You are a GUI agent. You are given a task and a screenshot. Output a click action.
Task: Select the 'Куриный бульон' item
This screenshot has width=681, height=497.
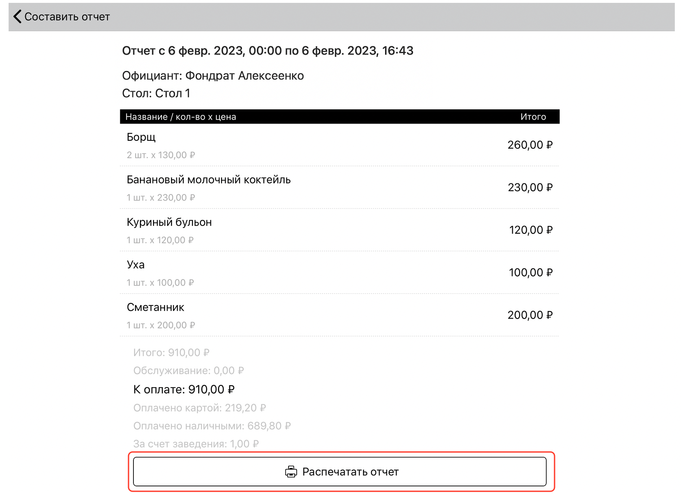click(x=169, y=222)
